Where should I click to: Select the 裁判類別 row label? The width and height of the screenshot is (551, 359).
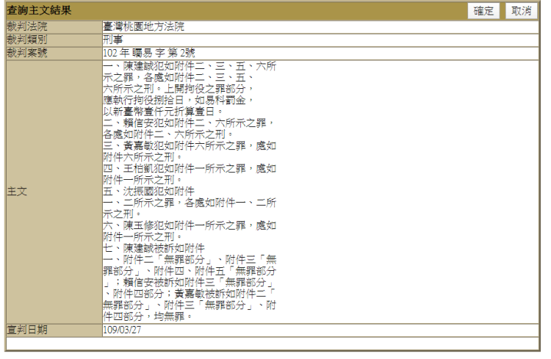click(x=26, y=40)
